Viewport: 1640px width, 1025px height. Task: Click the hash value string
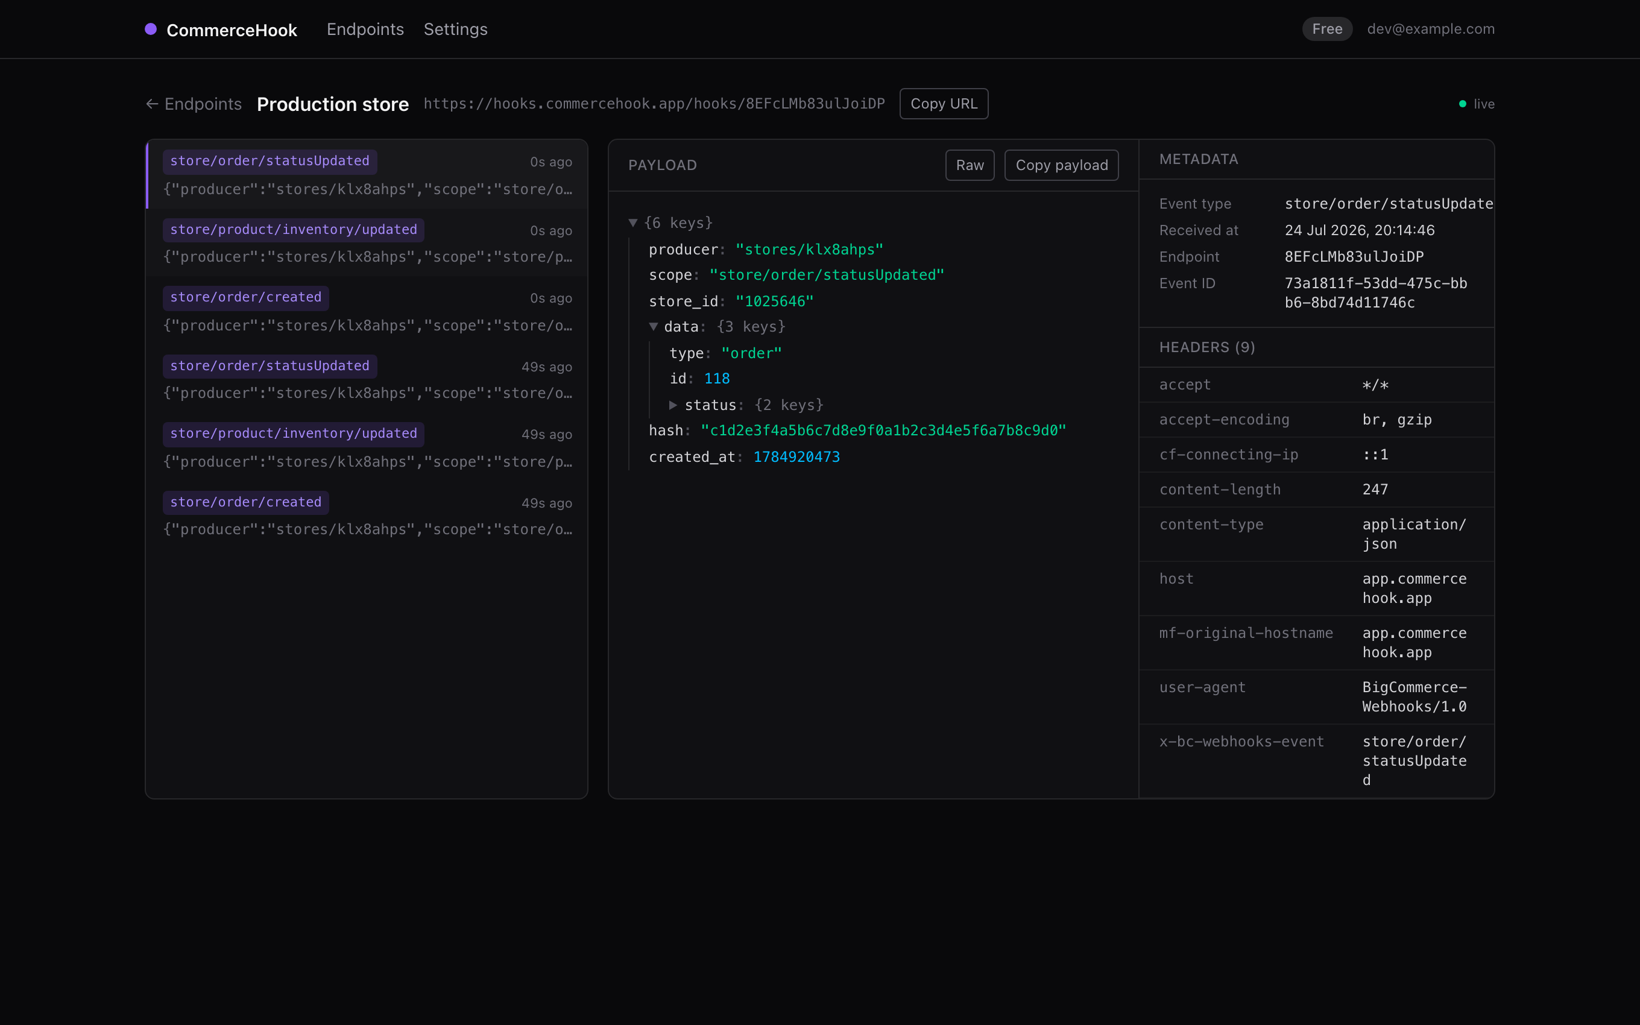pyautogui.click(x=884, y=430)
